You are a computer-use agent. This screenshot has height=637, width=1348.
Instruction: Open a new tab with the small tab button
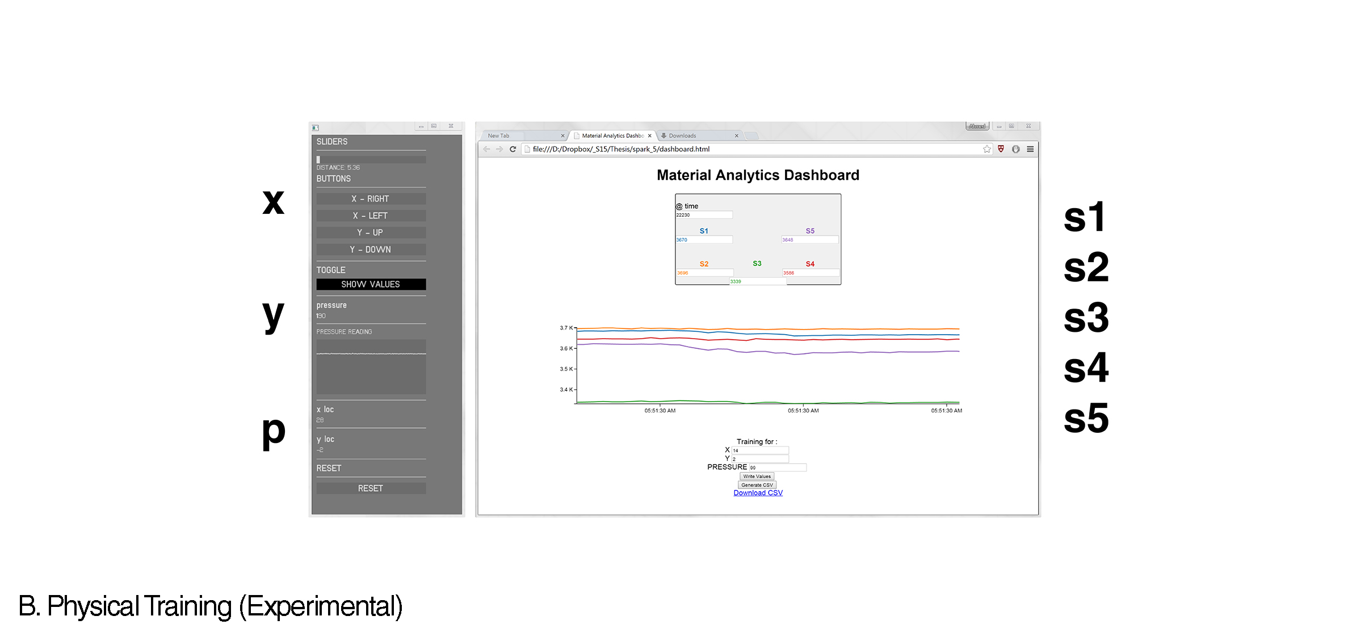pos(751,136)
